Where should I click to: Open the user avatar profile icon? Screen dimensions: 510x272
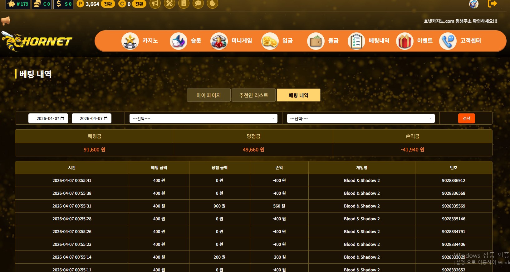[x=473, y=4]
